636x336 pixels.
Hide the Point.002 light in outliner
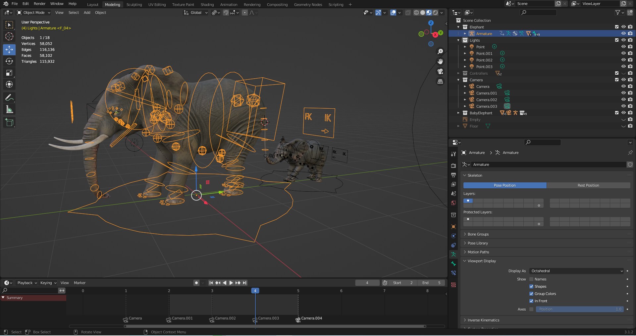point(623,60)
